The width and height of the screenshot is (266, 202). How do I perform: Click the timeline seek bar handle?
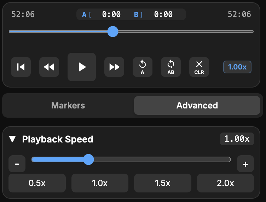113,32
